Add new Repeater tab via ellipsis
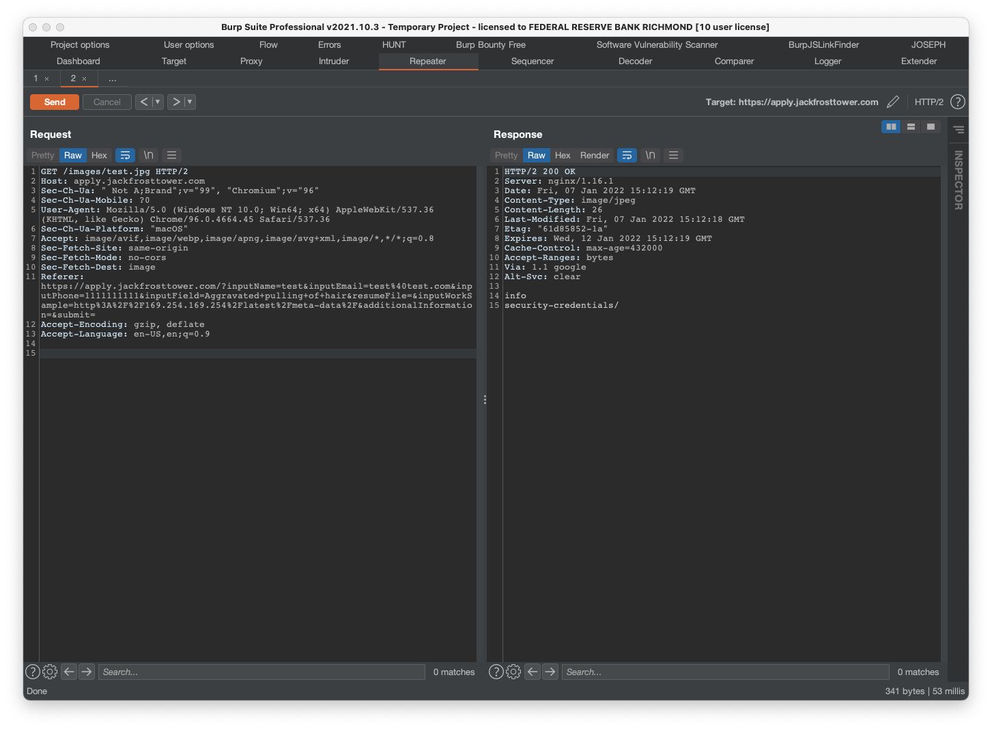Screen dimensions: 992x729 point(113,78)
